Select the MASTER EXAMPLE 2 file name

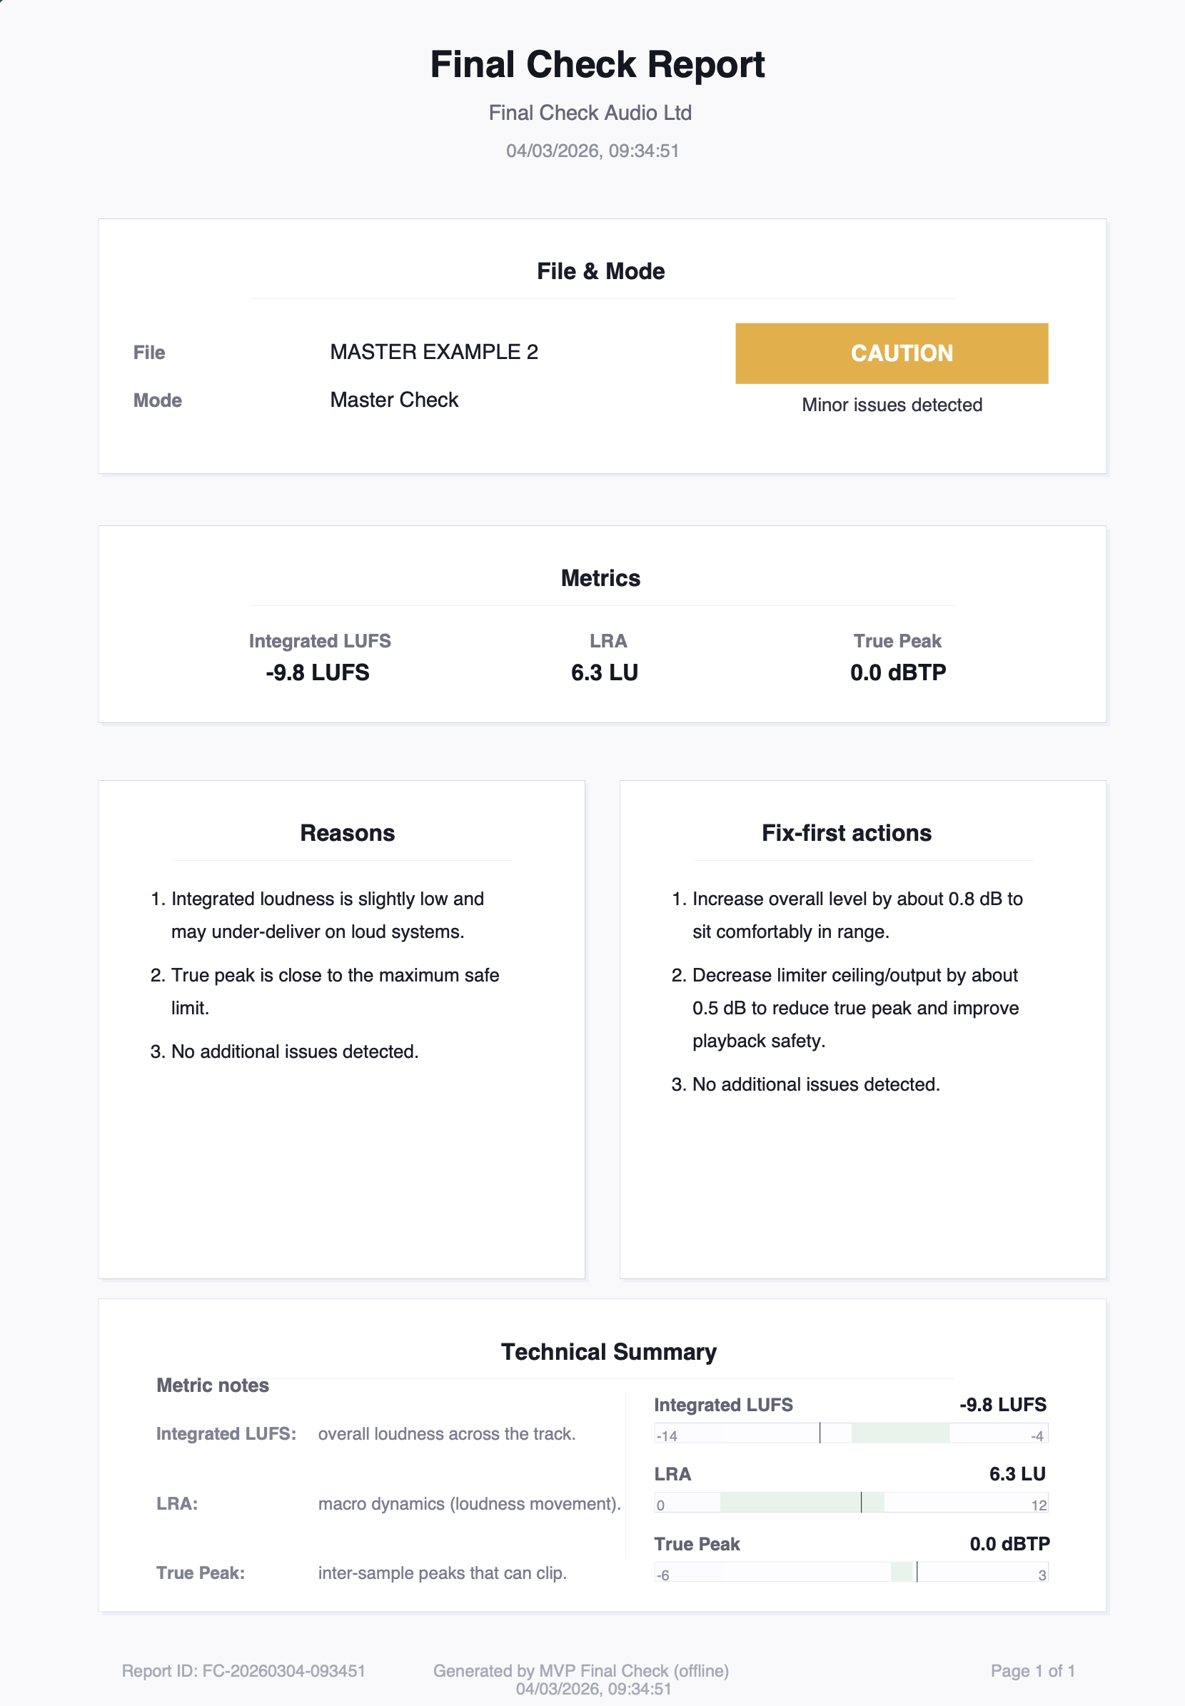tap(433, 352)
